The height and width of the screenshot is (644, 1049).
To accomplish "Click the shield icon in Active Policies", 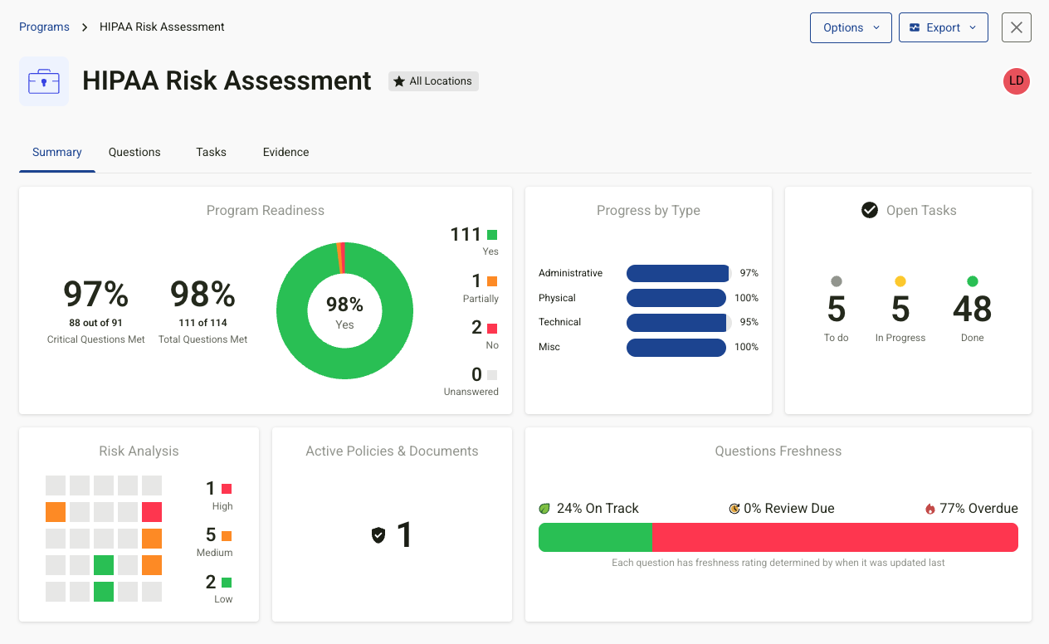I will 378,535.
